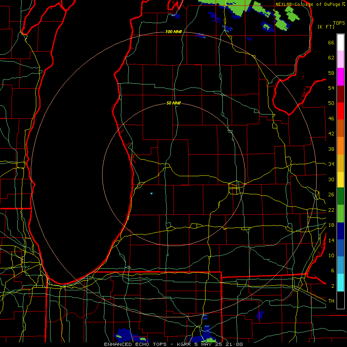Click the bright red legend swatch

pos(340,111)
